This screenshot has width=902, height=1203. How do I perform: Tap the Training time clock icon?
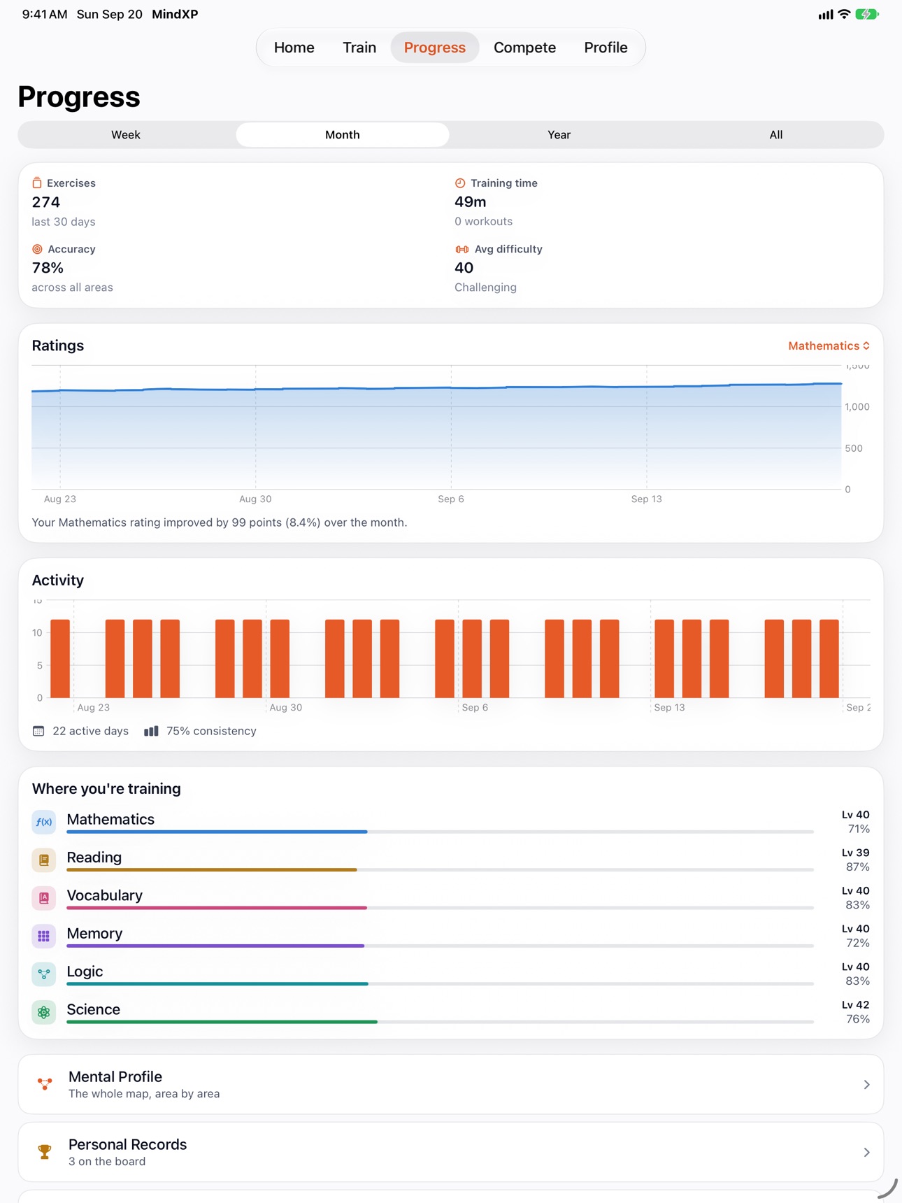point(460,183)
